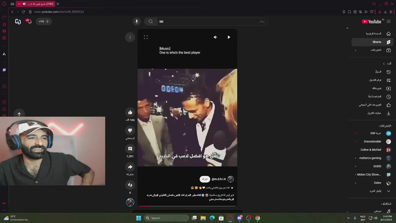
Task: Go back using browser back arrow
Action: point(12,12)
